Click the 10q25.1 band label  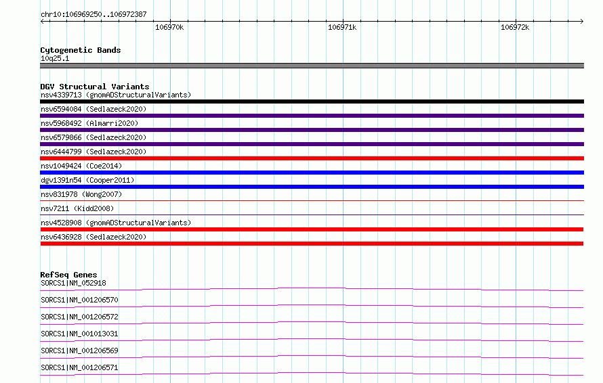55,58
